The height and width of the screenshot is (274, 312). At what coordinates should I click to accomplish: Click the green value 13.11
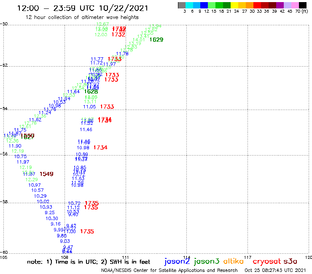pos(90,102)
